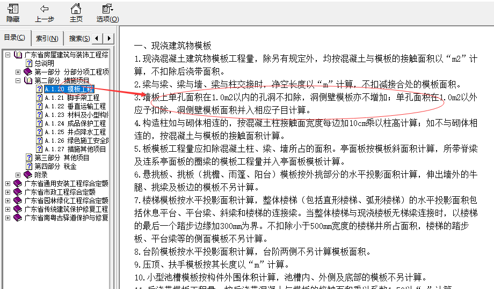Screen dimensions: 494x289
Task: Click paragraph 9 about 压顶、扶手模板
Action: click(x=212, y=265)
